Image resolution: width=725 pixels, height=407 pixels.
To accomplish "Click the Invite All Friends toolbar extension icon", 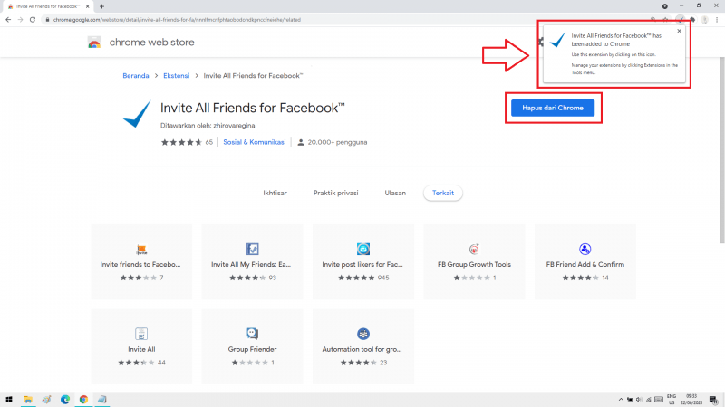I will pyautogui.click(x=680, y=20).
